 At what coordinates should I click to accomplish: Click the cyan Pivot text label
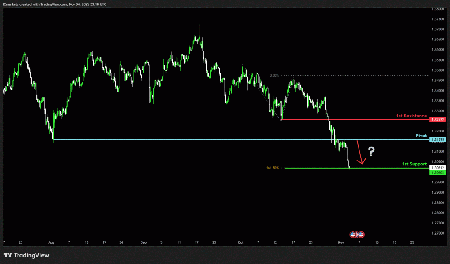point(421,136)
